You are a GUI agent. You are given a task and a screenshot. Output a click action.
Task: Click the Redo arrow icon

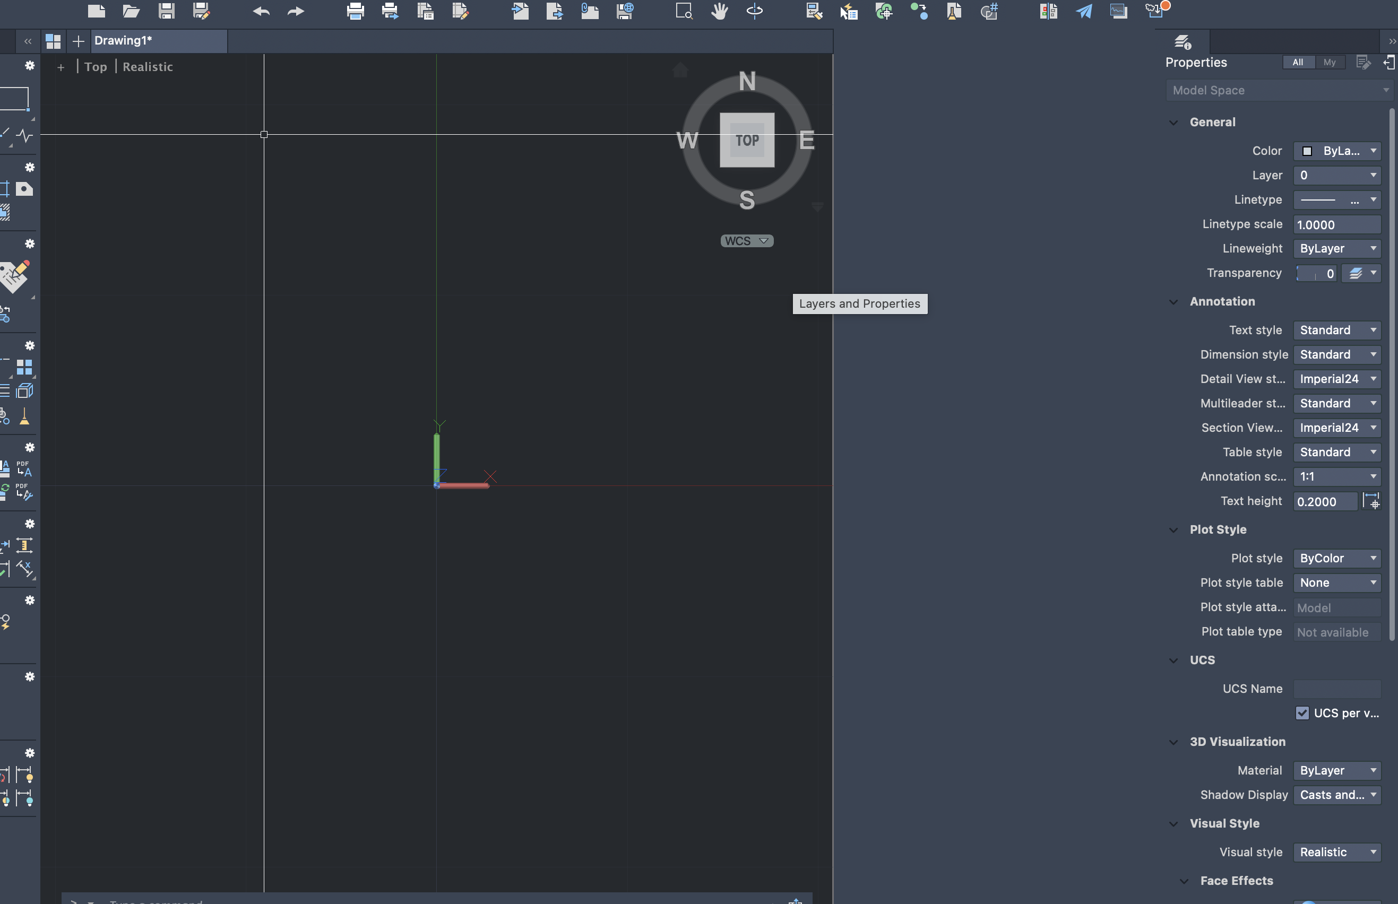pos(296,11)
